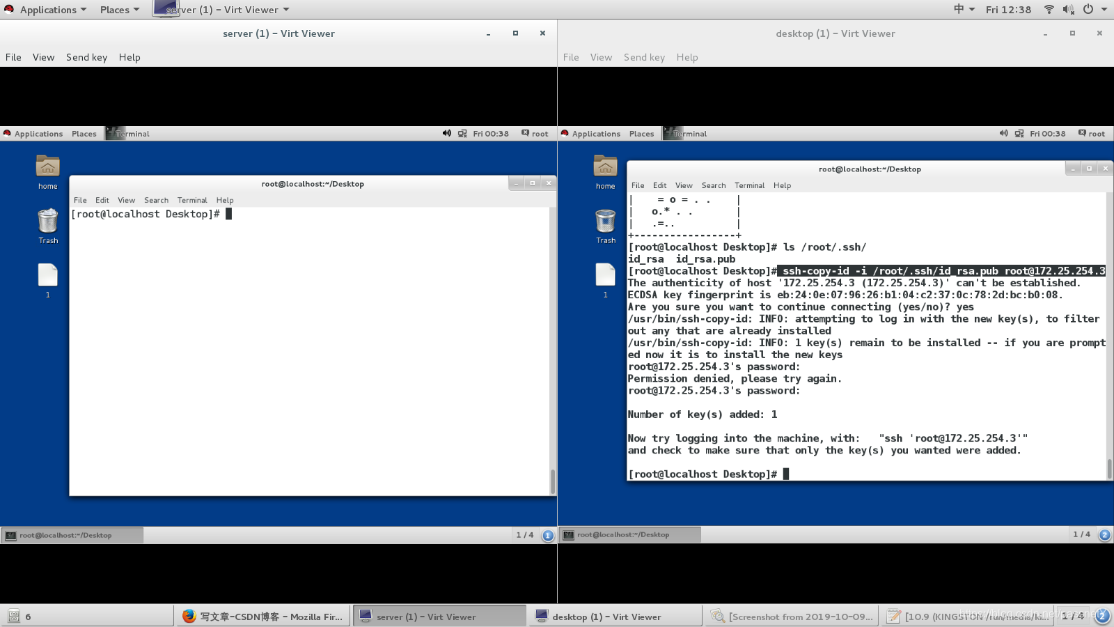Screen dimensions: 1114x627
Task: Open Applications menu in server guest panel
Action: pyautogui.click(x=33, y=134)
